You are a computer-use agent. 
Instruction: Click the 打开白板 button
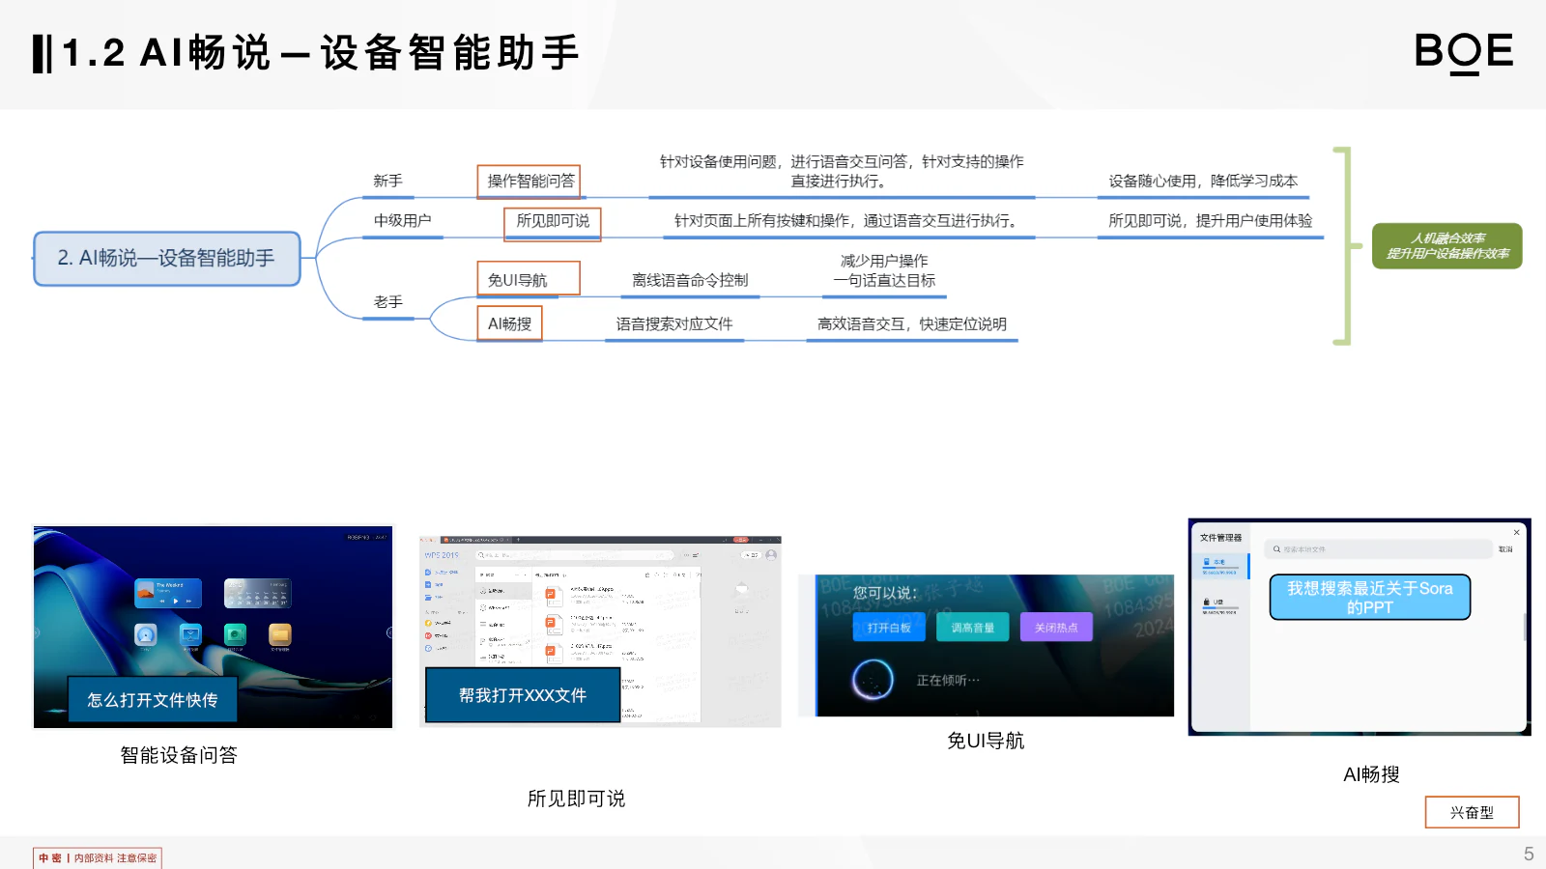point(889,628)
